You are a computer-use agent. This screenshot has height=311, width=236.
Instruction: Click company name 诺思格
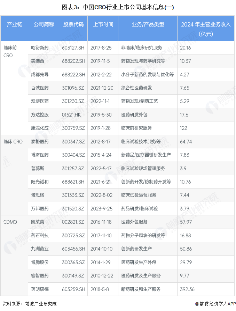coord(38,195)
